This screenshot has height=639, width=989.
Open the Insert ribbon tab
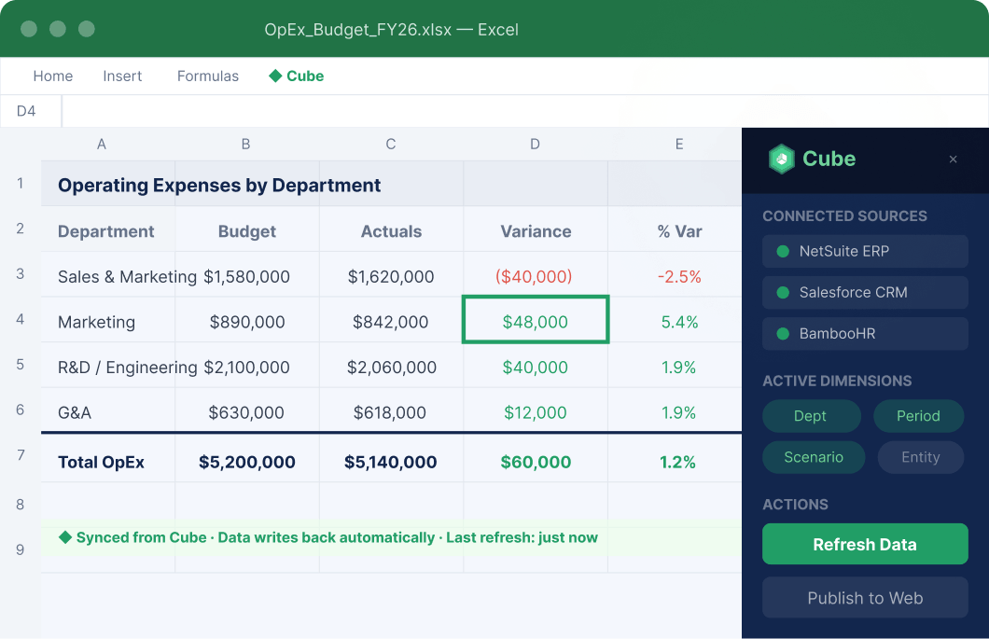pos(122,76)
